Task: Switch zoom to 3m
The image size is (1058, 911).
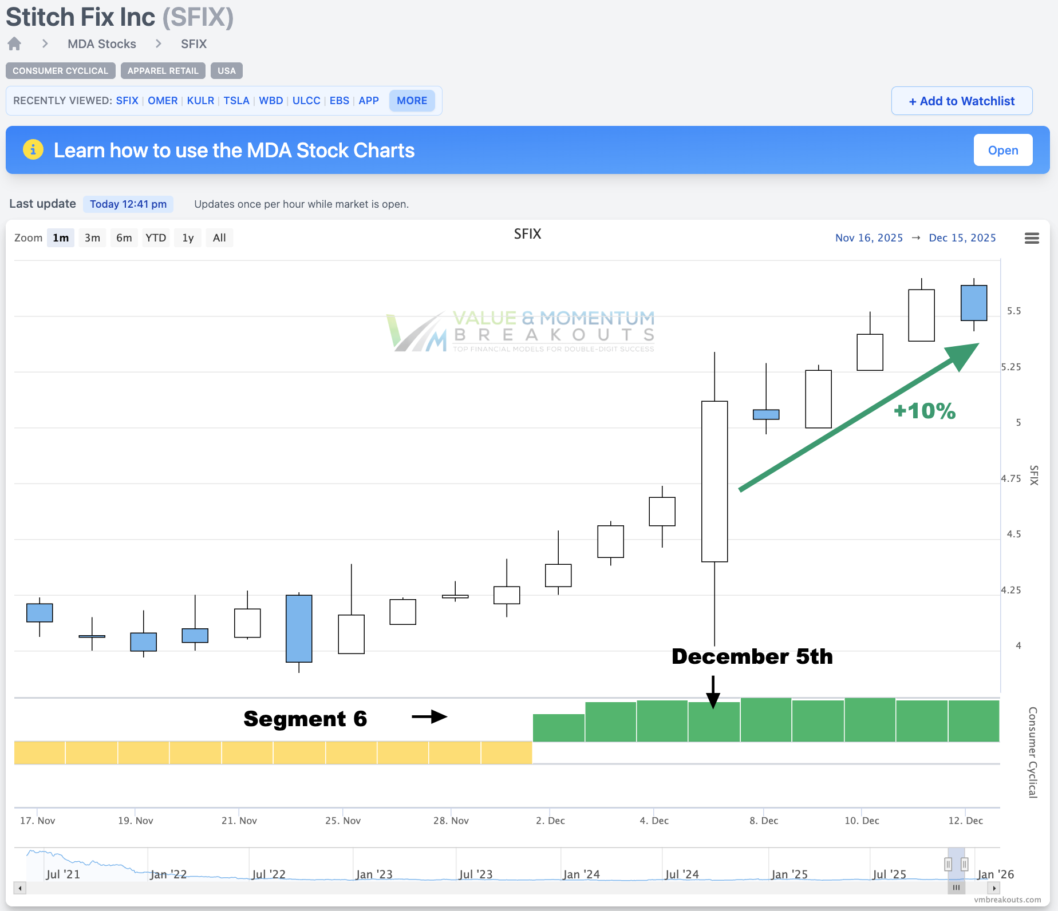Action: (x=92, y=238)
